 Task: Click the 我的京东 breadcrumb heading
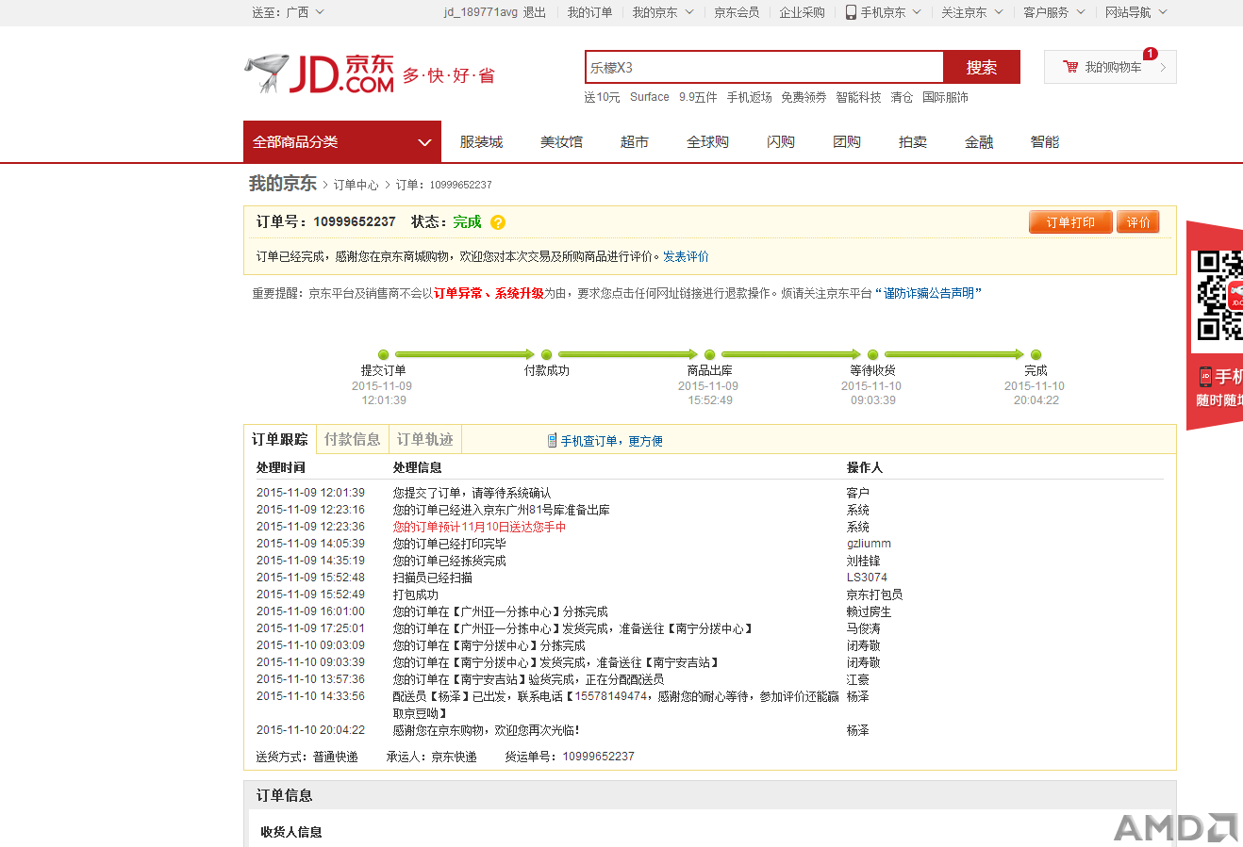click(282, 184)
